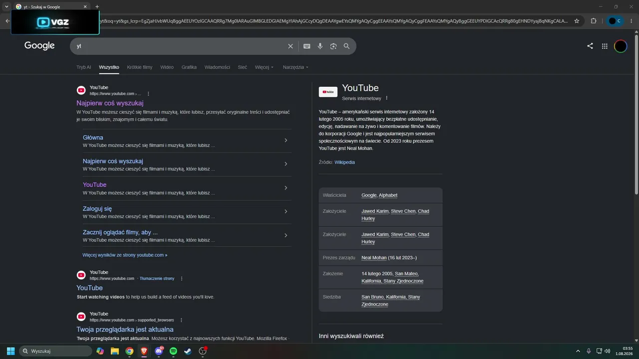The image size is (639, 359).
Task: Click the Google logo
Action: click(x=39, y=46)
